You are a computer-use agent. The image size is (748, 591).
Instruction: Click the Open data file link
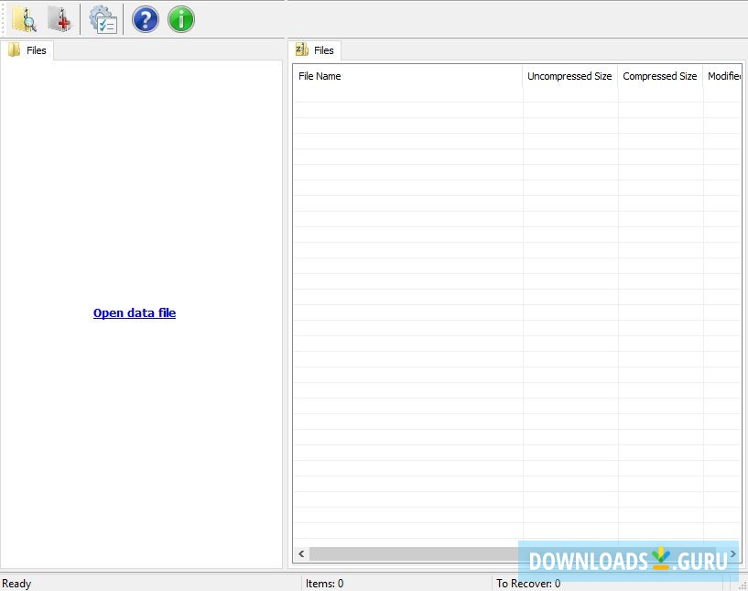(x=135, y=312)
